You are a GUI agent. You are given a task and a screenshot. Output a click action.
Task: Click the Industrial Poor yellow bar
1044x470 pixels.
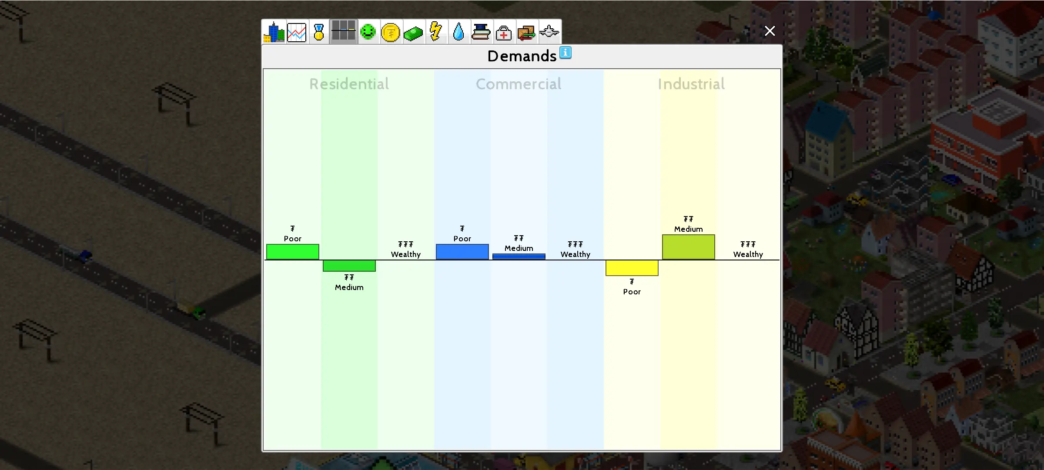coord(632,268)
